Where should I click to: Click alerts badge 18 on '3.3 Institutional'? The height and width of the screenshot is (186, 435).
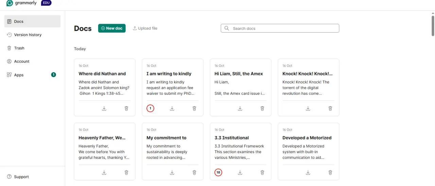click(218, 172)
